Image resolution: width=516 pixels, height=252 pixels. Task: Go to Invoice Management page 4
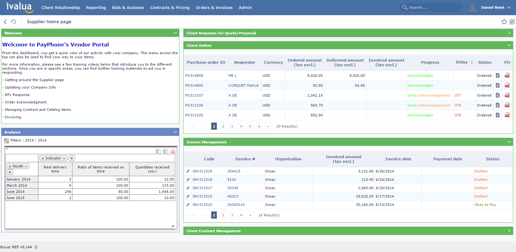tap(241, 215)
